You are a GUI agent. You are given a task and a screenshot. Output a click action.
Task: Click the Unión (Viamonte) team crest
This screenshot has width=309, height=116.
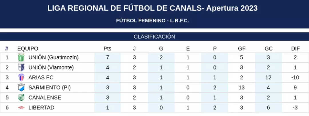[x=21, y=68]
